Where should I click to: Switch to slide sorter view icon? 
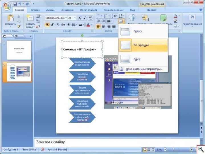click(149, 149)
